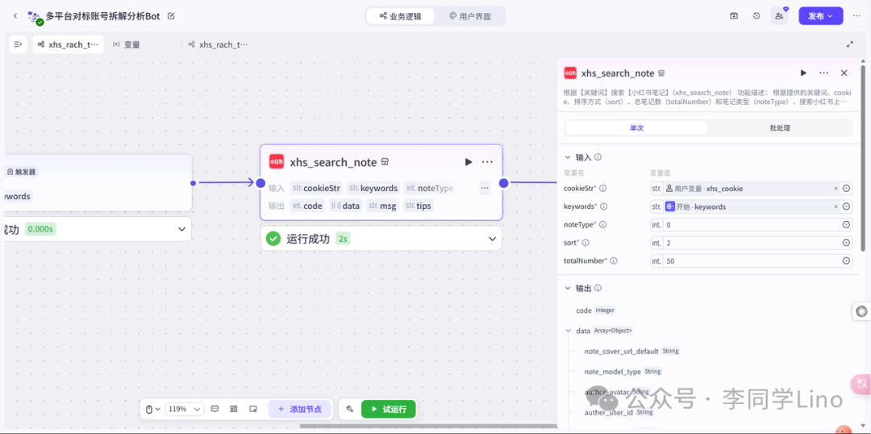Edit the noteType value field
This screenshot has width=871, height=434.
[751, 224]
